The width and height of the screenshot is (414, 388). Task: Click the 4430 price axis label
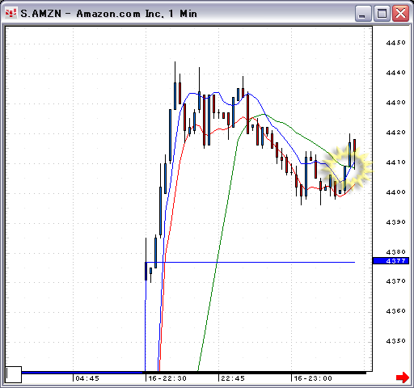tap(395, 103)
